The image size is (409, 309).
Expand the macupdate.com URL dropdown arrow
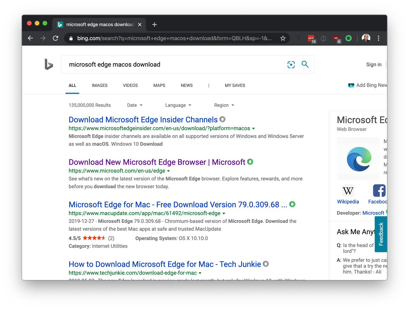tap(224, 214)
